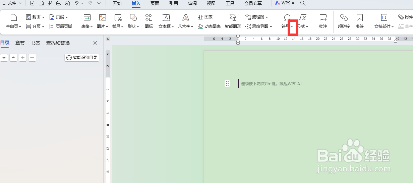Insert an attachment with 附件
The height and width of the screenshot is (183, 413).
405,17
